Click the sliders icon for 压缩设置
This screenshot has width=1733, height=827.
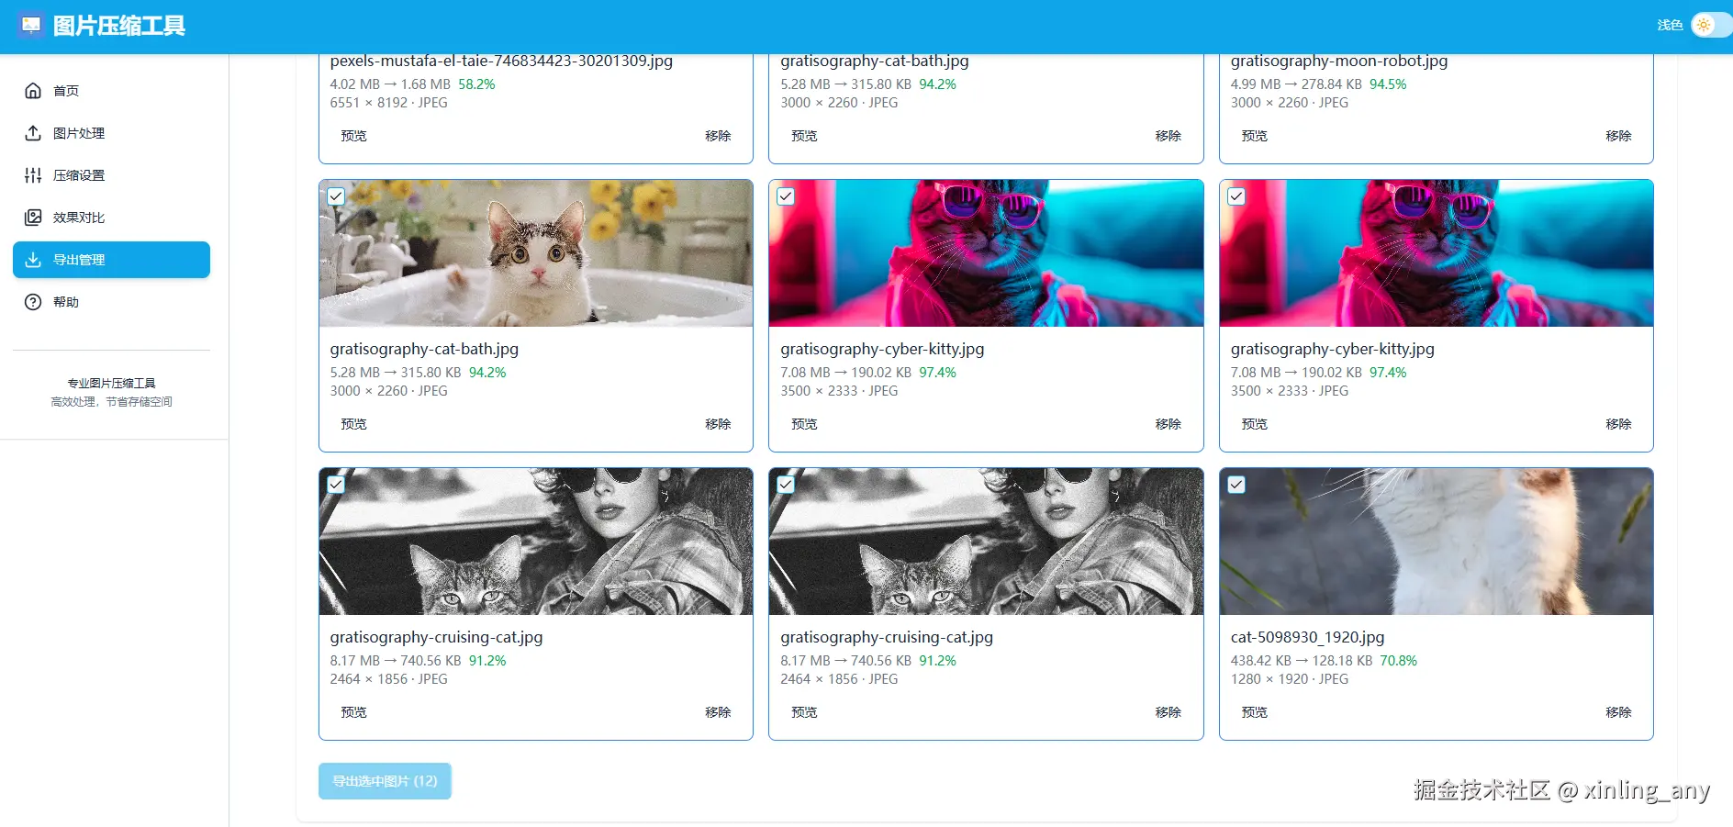point(33,175)
